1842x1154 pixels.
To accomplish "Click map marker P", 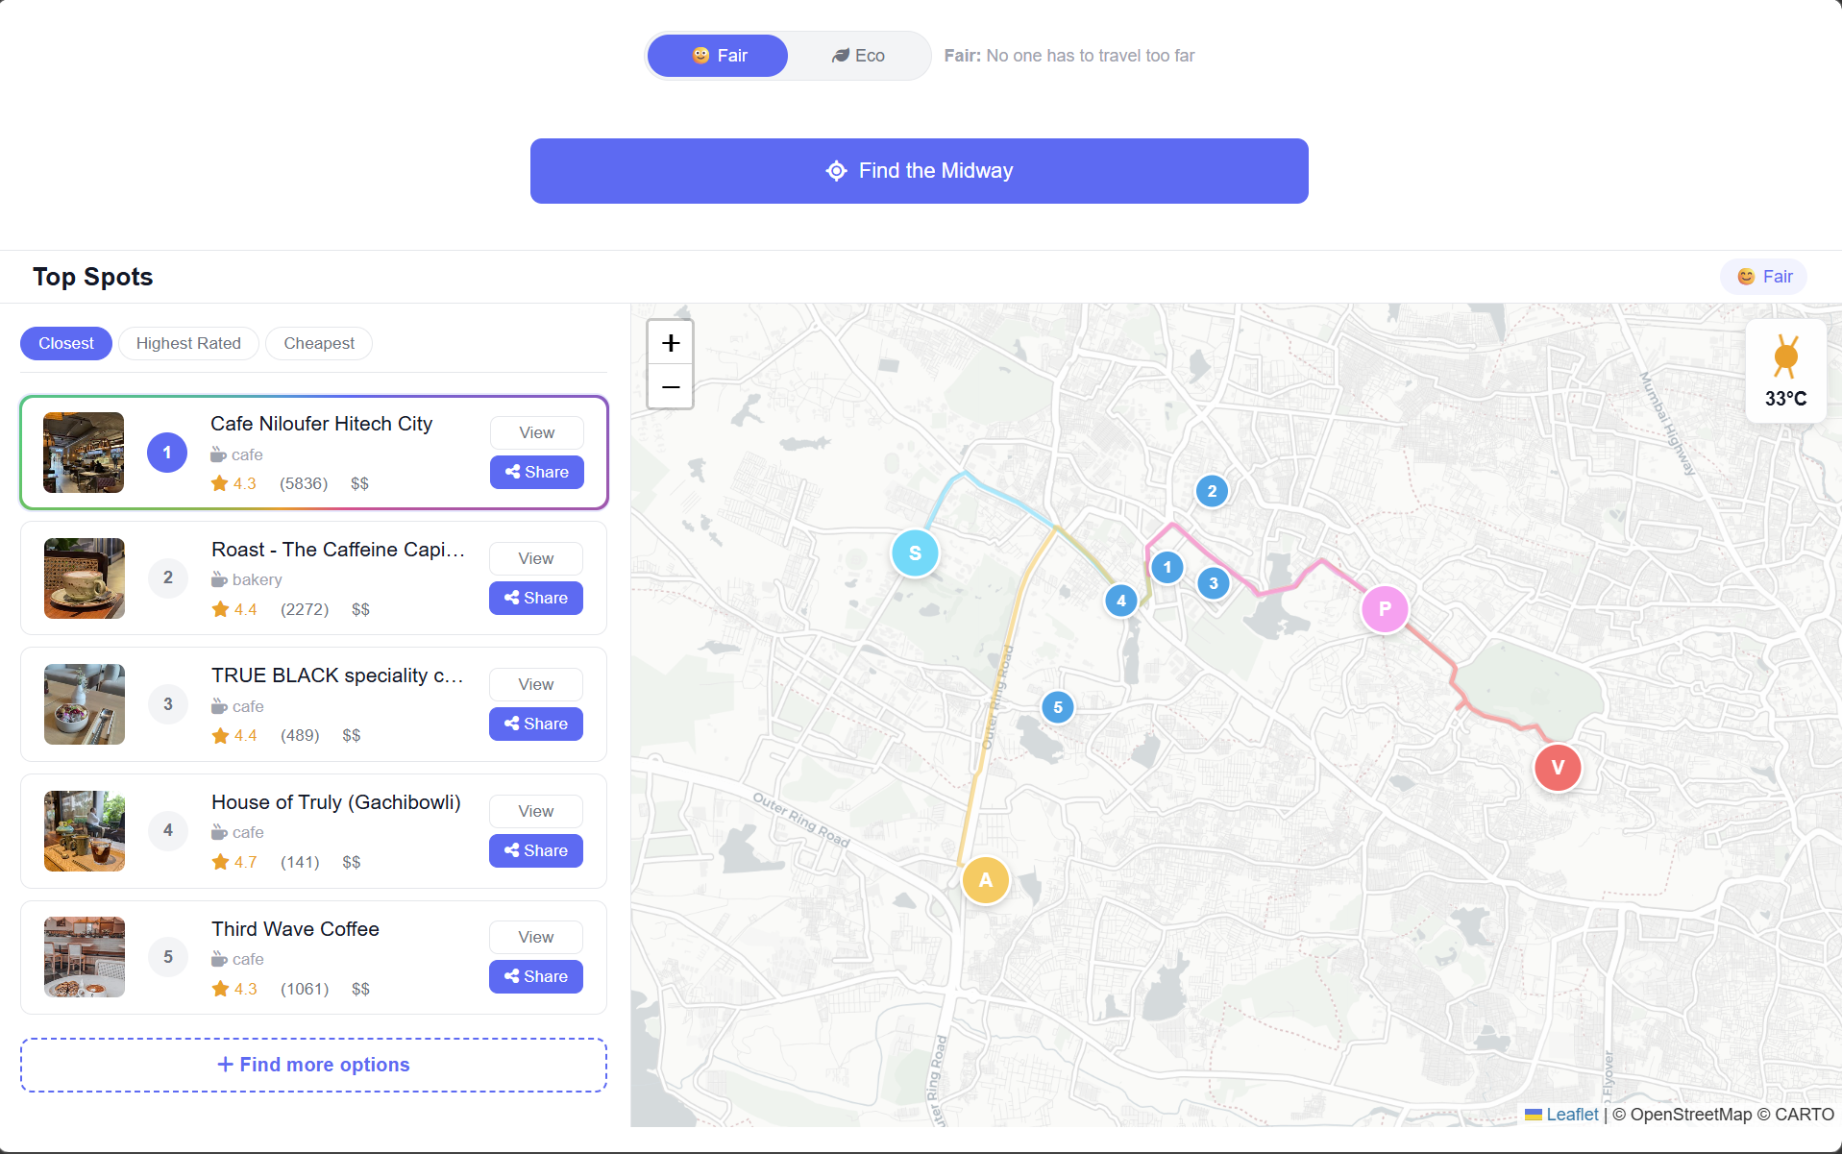I will pyautogui.click(x=1385, y=609).
